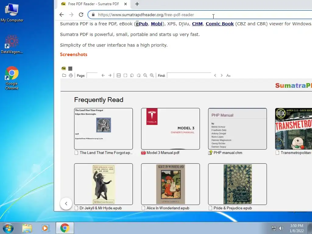Click the Alice In Wonderland cover thumbnail
The image size is (312, 234).
coord(171,184)
